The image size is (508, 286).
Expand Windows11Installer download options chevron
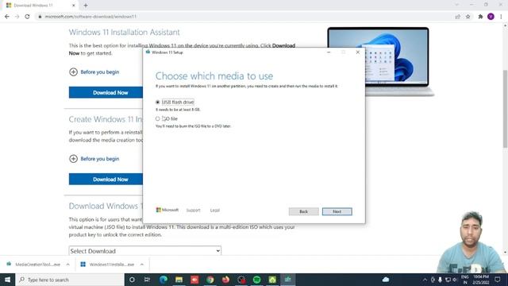(x=142, y=265)
